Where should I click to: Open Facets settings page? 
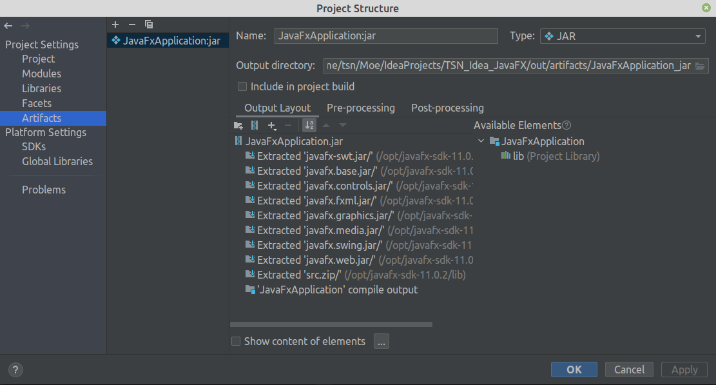[x=37, y=103]
